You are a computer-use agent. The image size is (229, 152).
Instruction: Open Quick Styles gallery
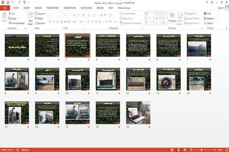click(x=180, y=19)
